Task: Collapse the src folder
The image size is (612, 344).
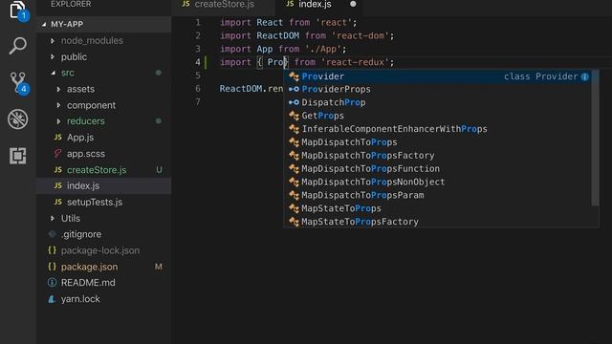Action: 54,73
